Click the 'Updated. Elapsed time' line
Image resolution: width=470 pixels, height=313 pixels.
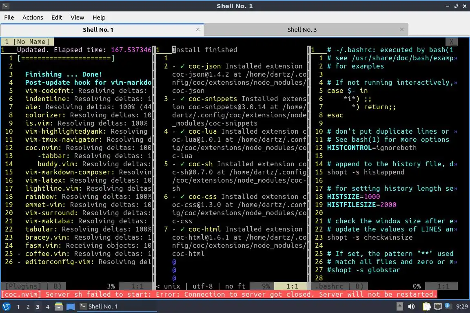pyautogui.click(x=84, y=50)
